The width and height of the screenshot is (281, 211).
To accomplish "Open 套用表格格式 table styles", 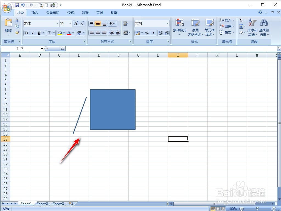I will (195, 27).
